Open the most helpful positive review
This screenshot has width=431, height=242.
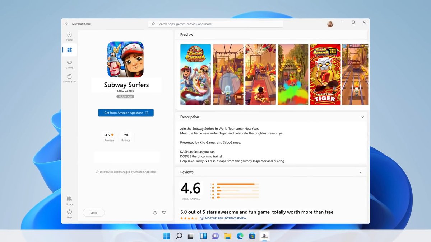point(256,212)
